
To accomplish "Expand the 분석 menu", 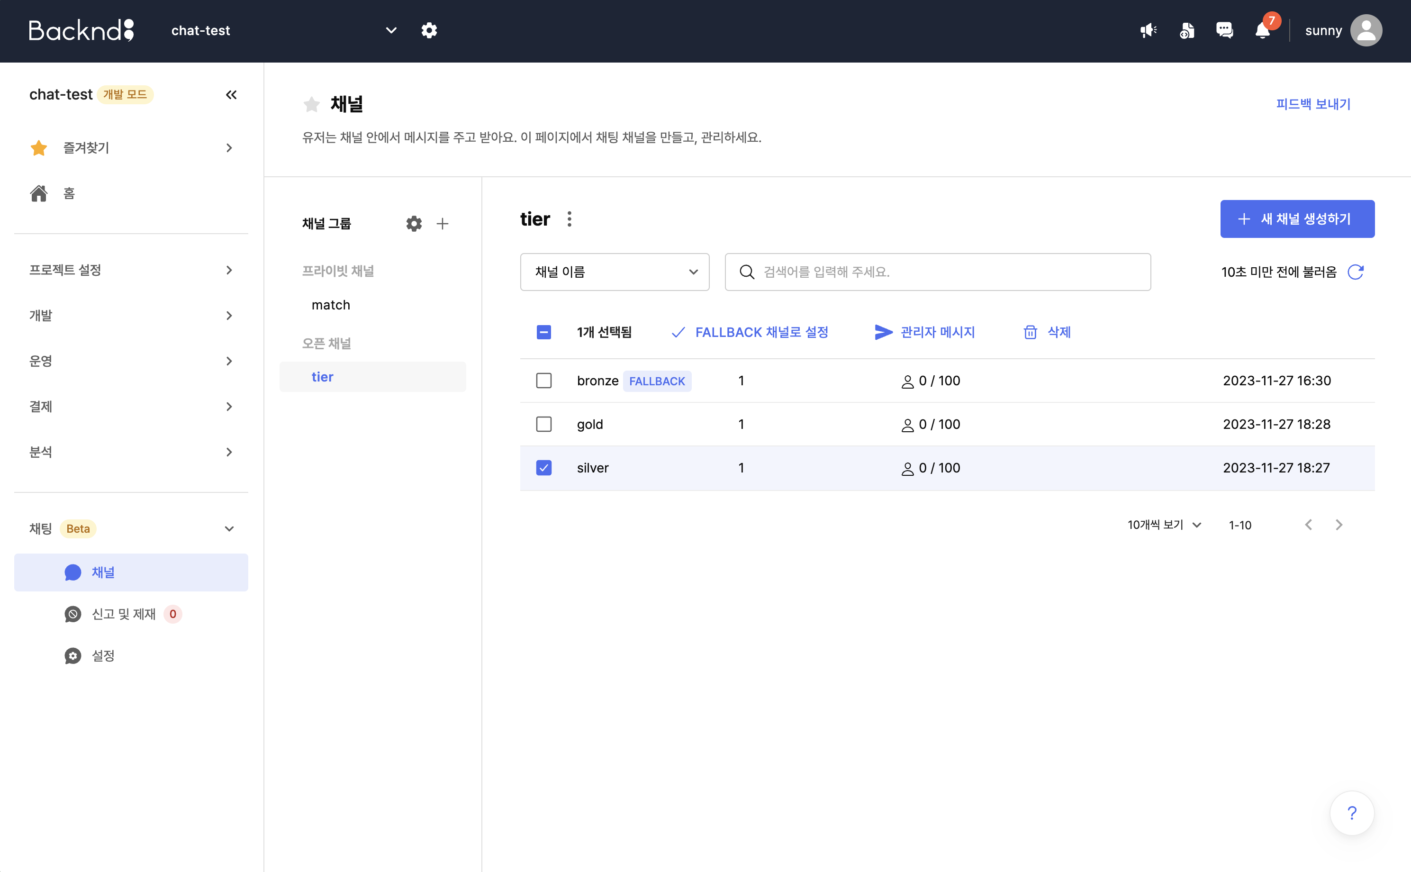I will [131, 452].
